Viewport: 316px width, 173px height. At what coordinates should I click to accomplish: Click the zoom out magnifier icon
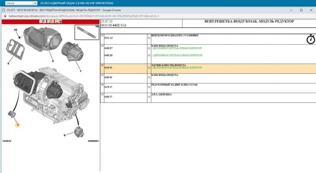pyautogui.click(x=50, y=22)
